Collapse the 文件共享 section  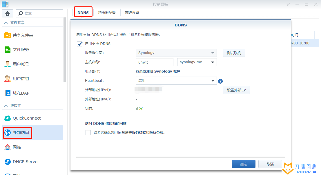coord(6,23)
